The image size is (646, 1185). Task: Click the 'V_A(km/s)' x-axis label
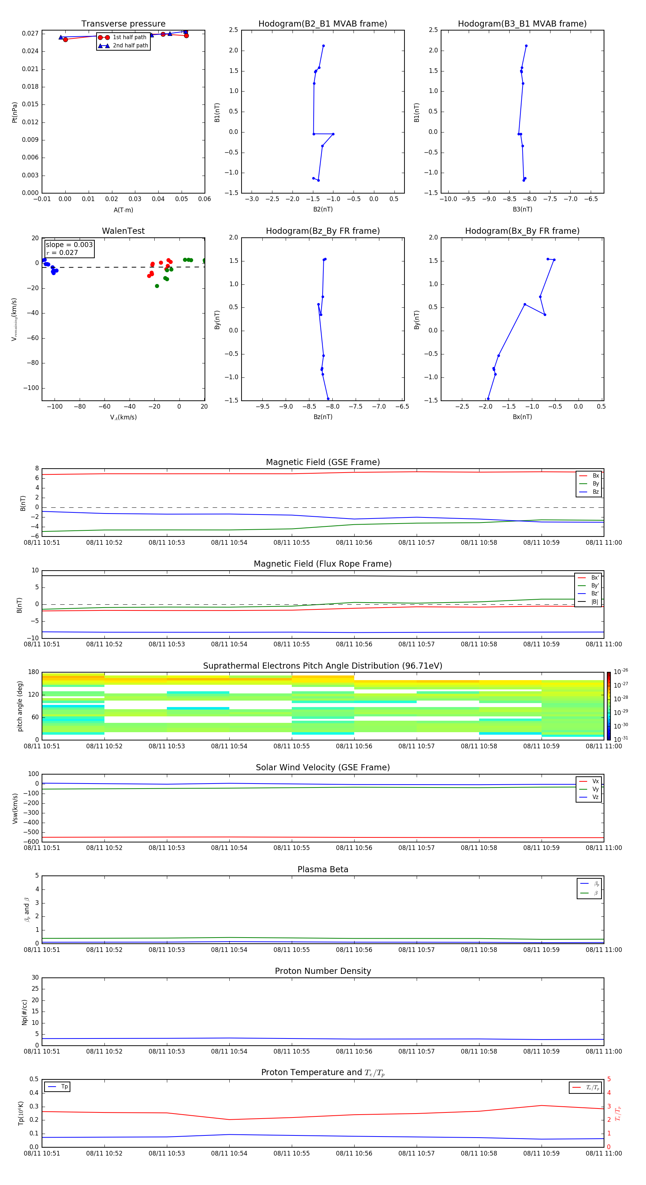point(123,418)
